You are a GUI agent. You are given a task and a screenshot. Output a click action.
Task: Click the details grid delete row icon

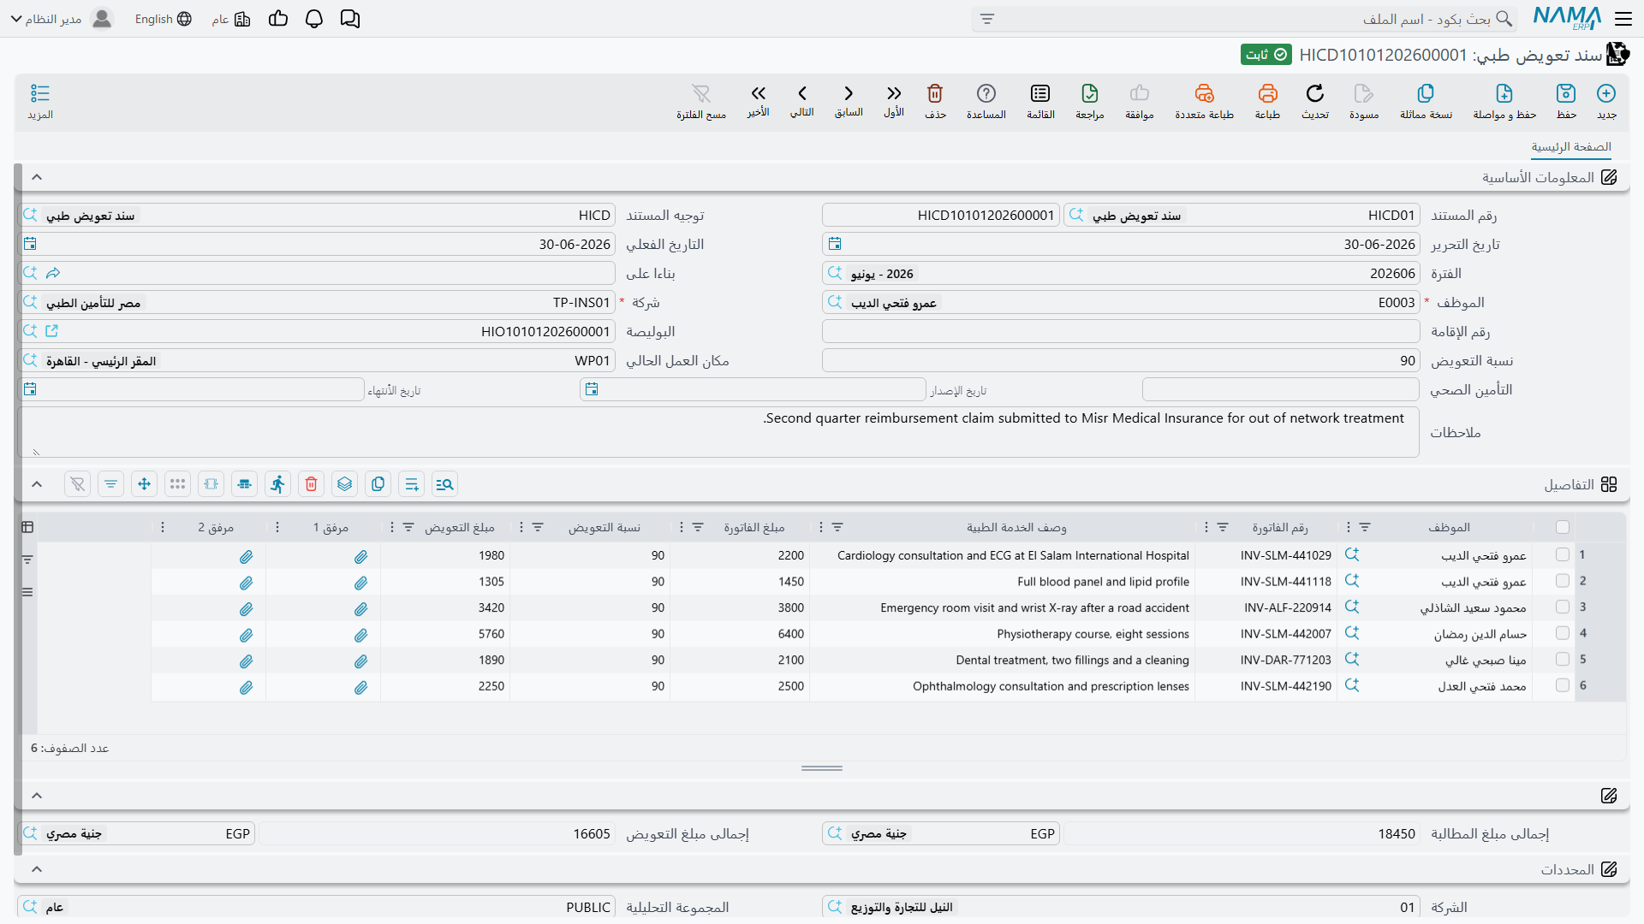[312, 484]
